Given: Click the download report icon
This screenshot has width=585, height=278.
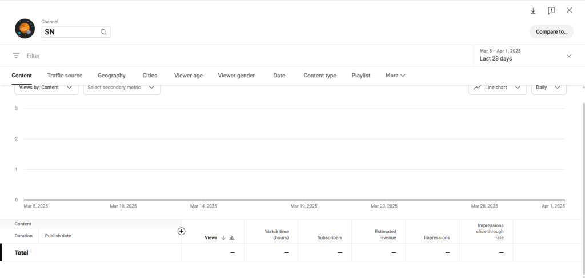Looking at the screenshot, I should tap(533, 11).
